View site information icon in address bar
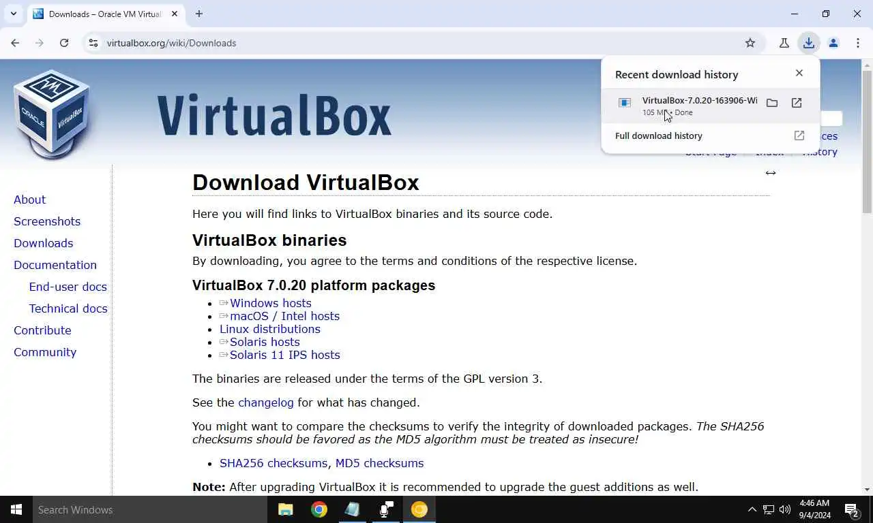Screen dimensions: 873x523 [x=93, y=43]
